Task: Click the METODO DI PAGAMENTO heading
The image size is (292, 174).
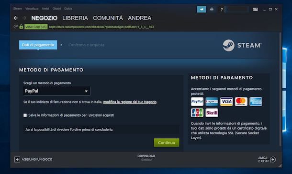Action: coord(51,70)
